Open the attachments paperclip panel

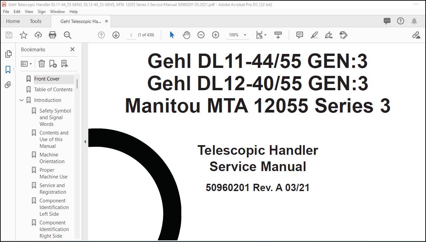click(8, 85)
